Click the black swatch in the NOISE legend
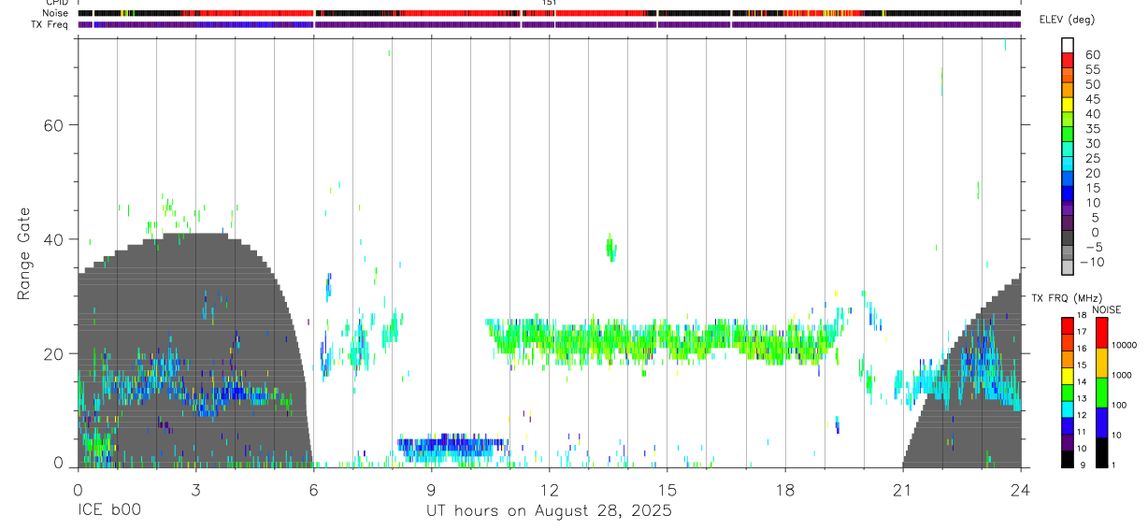This screenshot has height=530, width=1148. coord(1100,451)
